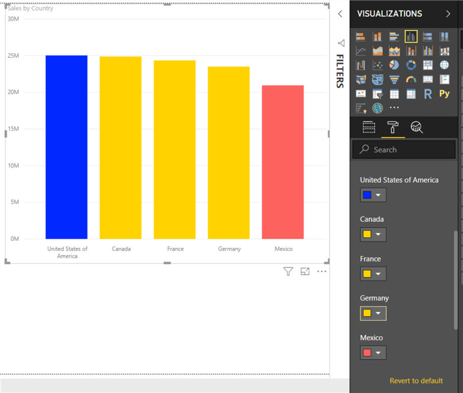Select the Stacked column chart visual
463x393 pixels.
click(377, 37)
